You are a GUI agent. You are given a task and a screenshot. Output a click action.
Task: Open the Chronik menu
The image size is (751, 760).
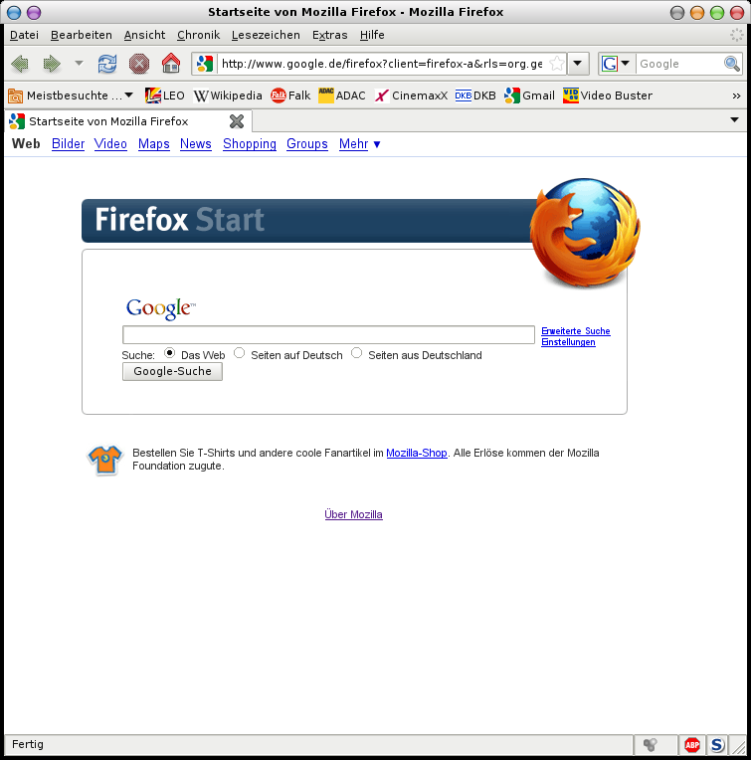tap(198, 35)
